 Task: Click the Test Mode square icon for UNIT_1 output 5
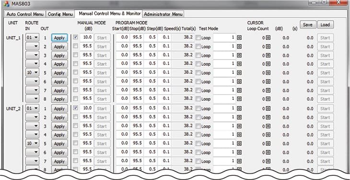click(239, 73)
